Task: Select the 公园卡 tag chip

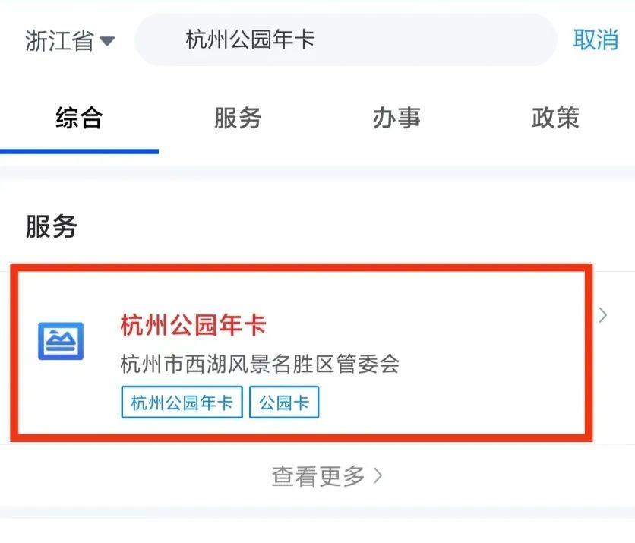Action: pos(284,402)
